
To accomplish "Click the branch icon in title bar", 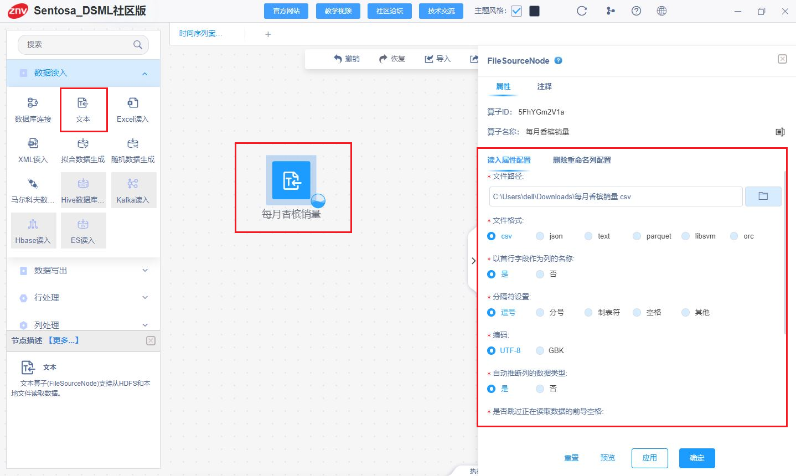I will [611, 11].
